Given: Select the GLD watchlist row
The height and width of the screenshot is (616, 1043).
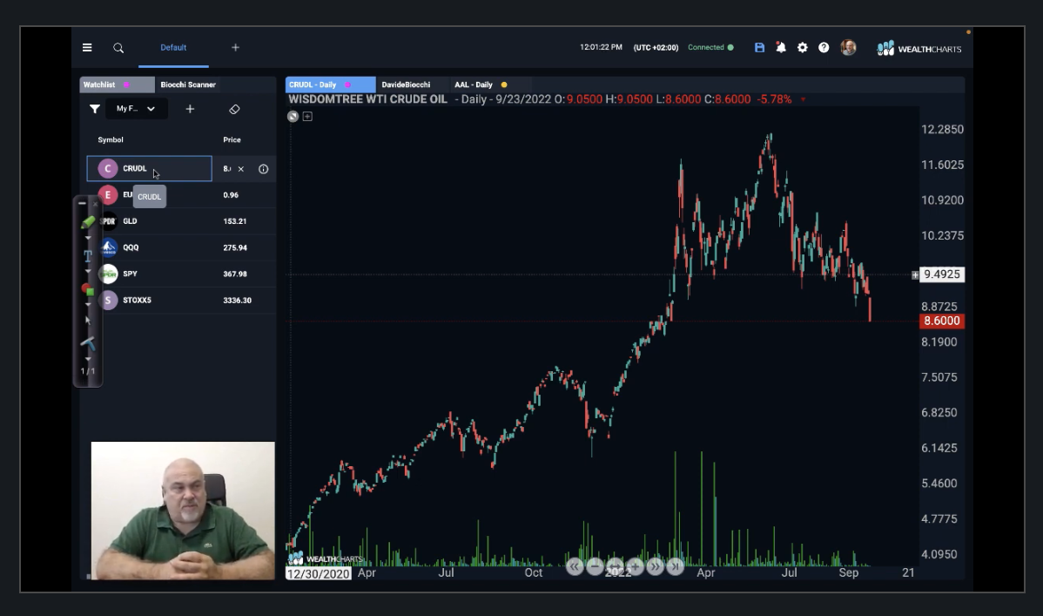Looking at the screenshot, I should tap(181, 221).
